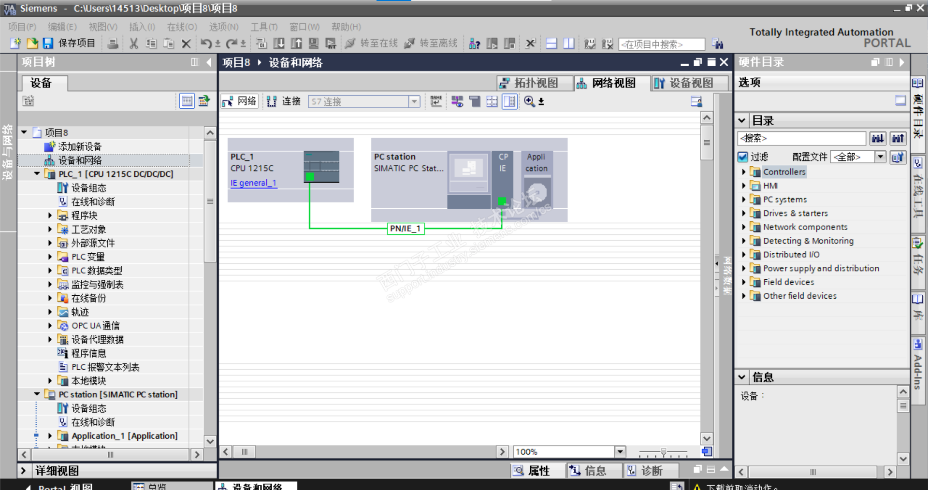Image resolution: width=928 pixels, height=490 pixels.
Task: Collapse PLC_1 [CPU 1215C DC/DC/DC] node
Action: pos(37,174)
